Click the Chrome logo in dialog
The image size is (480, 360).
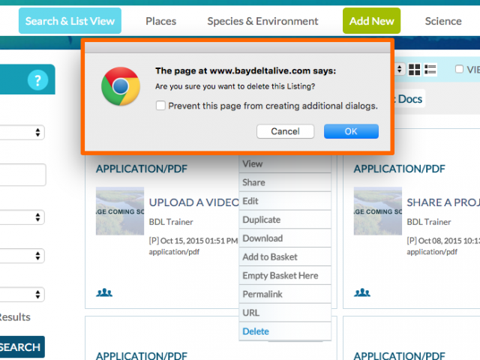pyautogui.click(x=121, y=86)
